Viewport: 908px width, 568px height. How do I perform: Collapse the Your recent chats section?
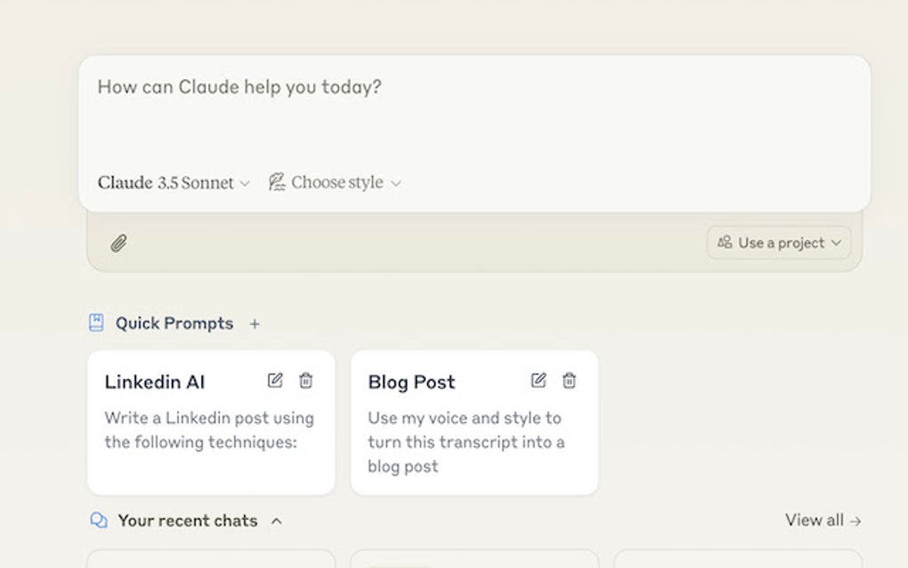pyautogui.click(x=276, y=521)
